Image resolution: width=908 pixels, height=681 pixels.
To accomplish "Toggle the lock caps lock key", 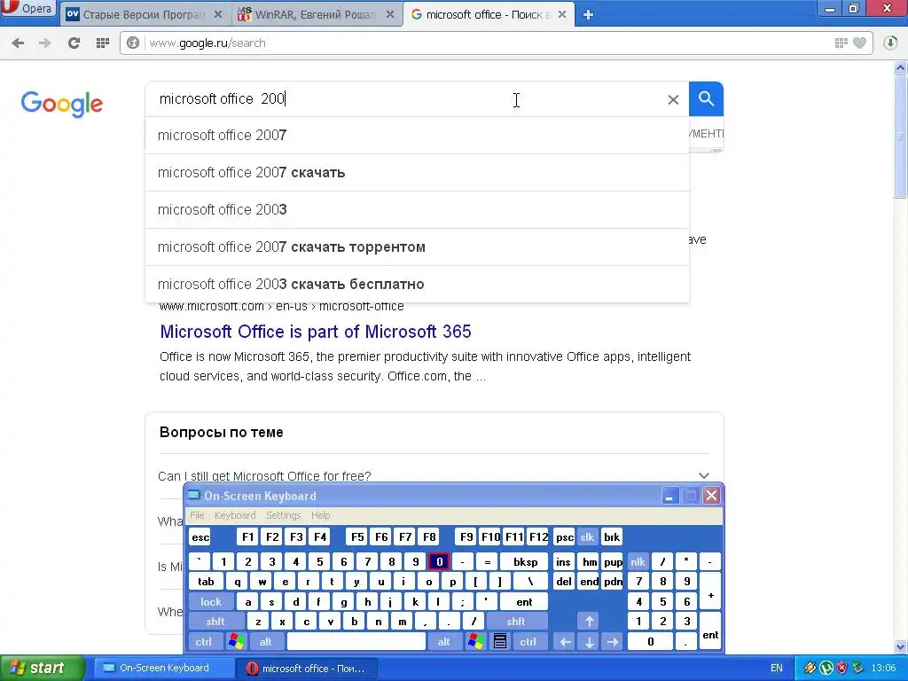I will pyautogui.click(x=211, y=602).
